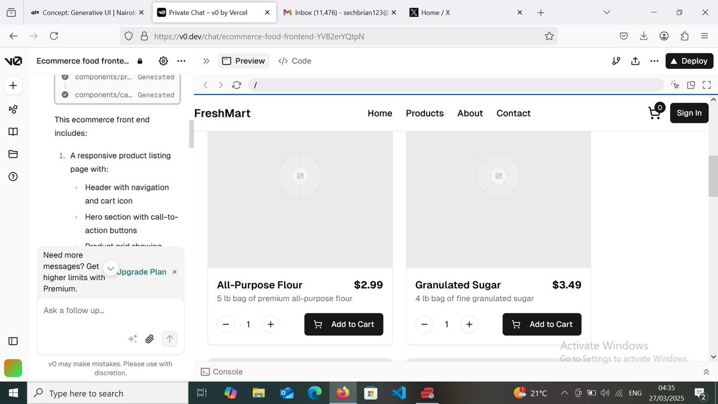Click the preview URL path field
This screenshot has width=718, height=404.
pyautogui.click(x=457, y=85)
